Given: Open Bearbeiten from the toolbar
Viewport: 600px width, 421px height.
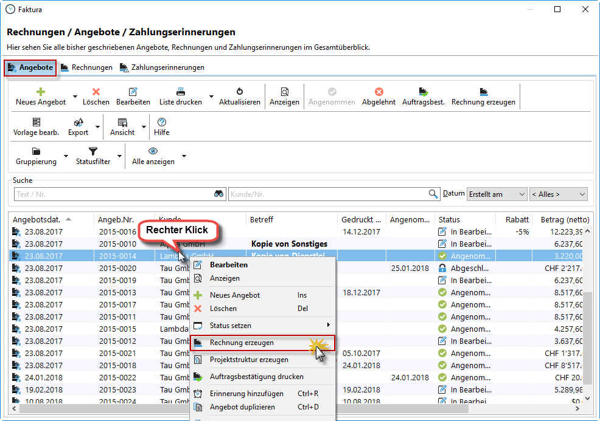Looking at the screenshot, I should (x=133, y=92).
